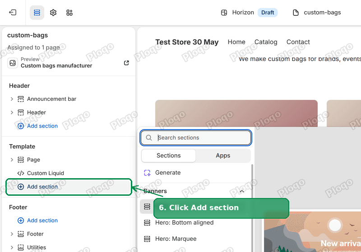Click the preview image icon

pos(13,63)
